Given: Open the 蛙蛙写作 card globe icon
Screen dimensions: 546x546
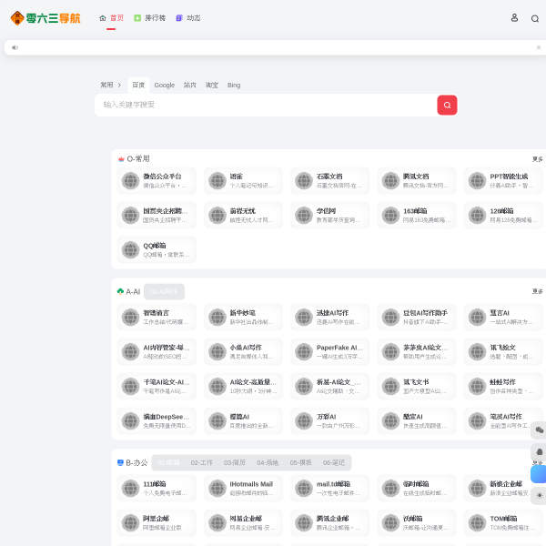Looking at the screenshot, I should click(x=477, y=386).
